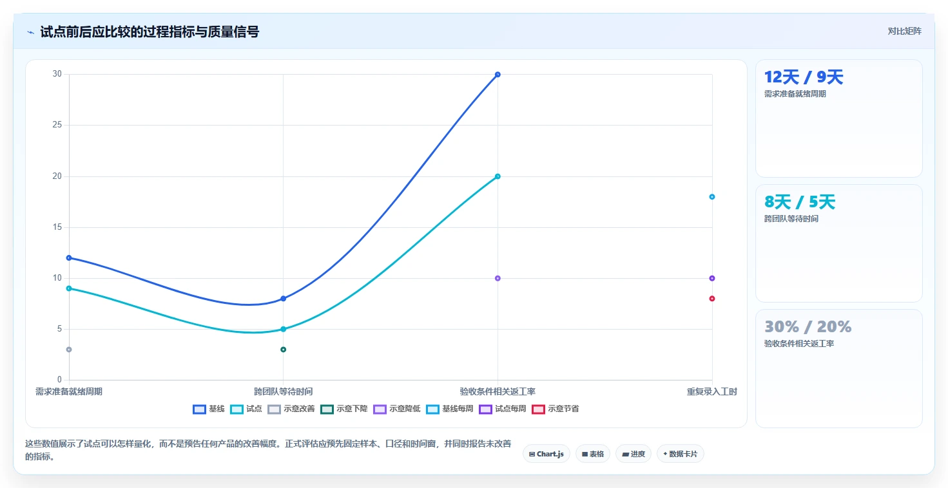This screenshot has height=488, width=948.
Task: Click the Chart.js tag chip
Action: click(x=546, y=454)
